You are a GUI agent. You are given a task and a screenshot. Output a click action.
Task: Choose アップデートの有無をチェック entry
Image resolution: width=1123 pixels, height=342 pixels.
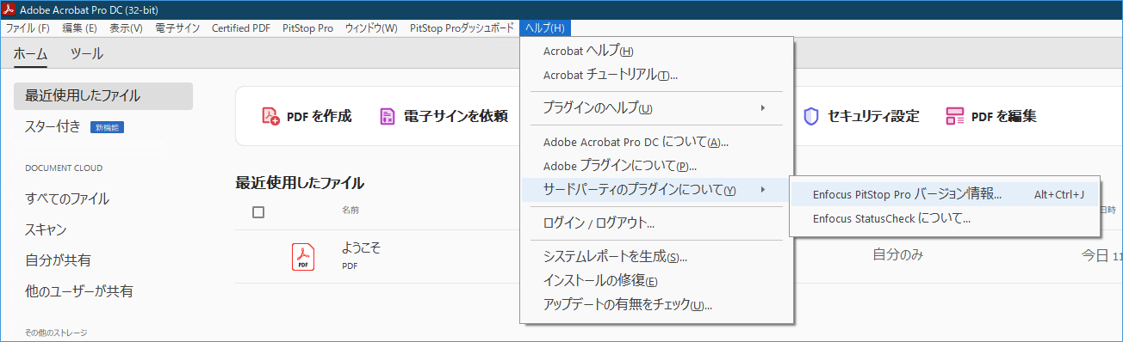(655, 304)
